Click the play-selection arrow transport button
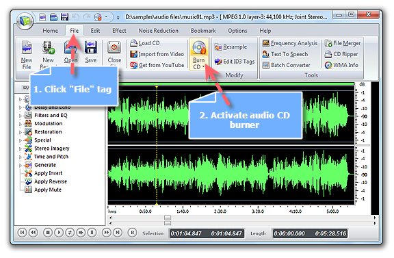 coord(81,233)
